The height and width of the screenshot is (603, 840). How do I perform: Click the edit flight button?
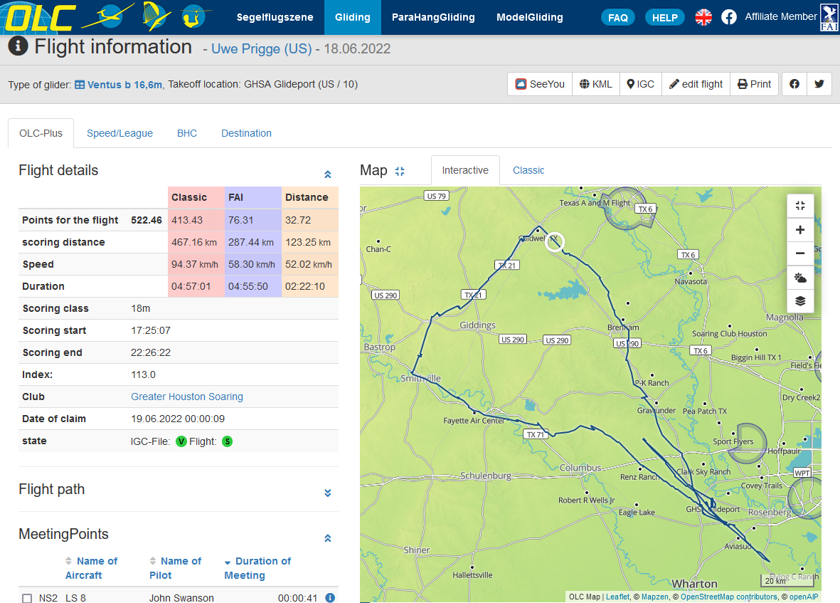696,84
